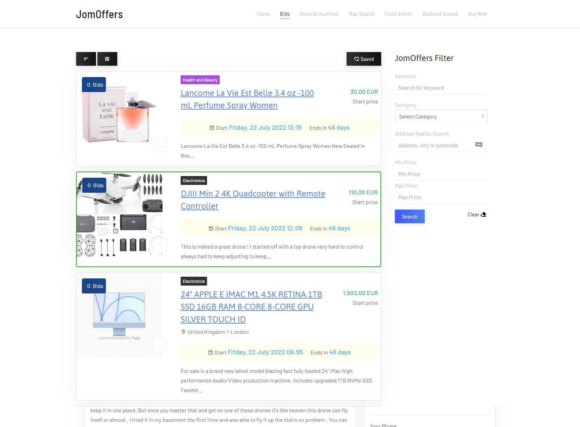Click the 0 Bids badge on the drone listing

[x=94, y=185]
